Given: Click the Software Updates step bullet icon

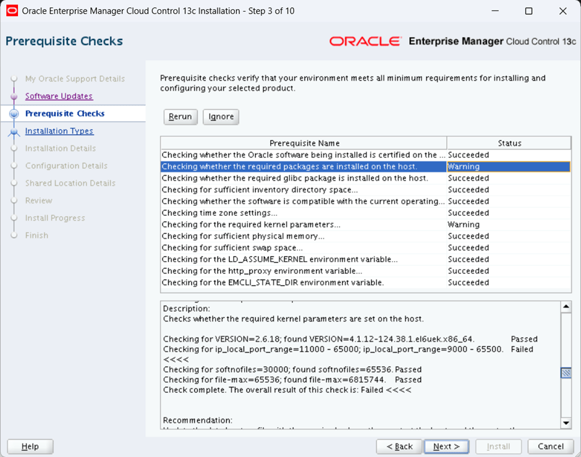Looking at the screenshot, I should click(x=15, y=96).
